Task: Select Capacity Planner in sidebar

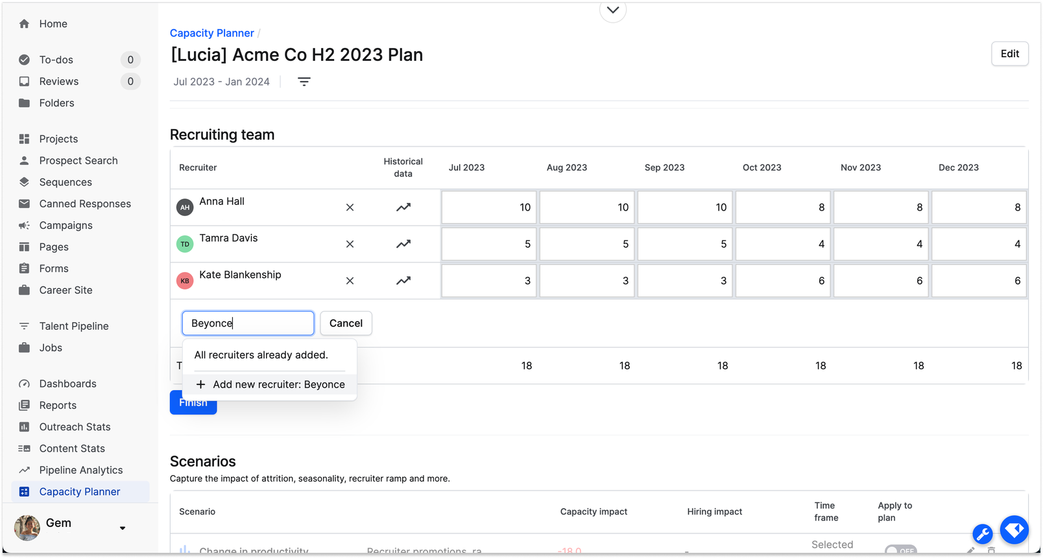Action: coord(80,492)
